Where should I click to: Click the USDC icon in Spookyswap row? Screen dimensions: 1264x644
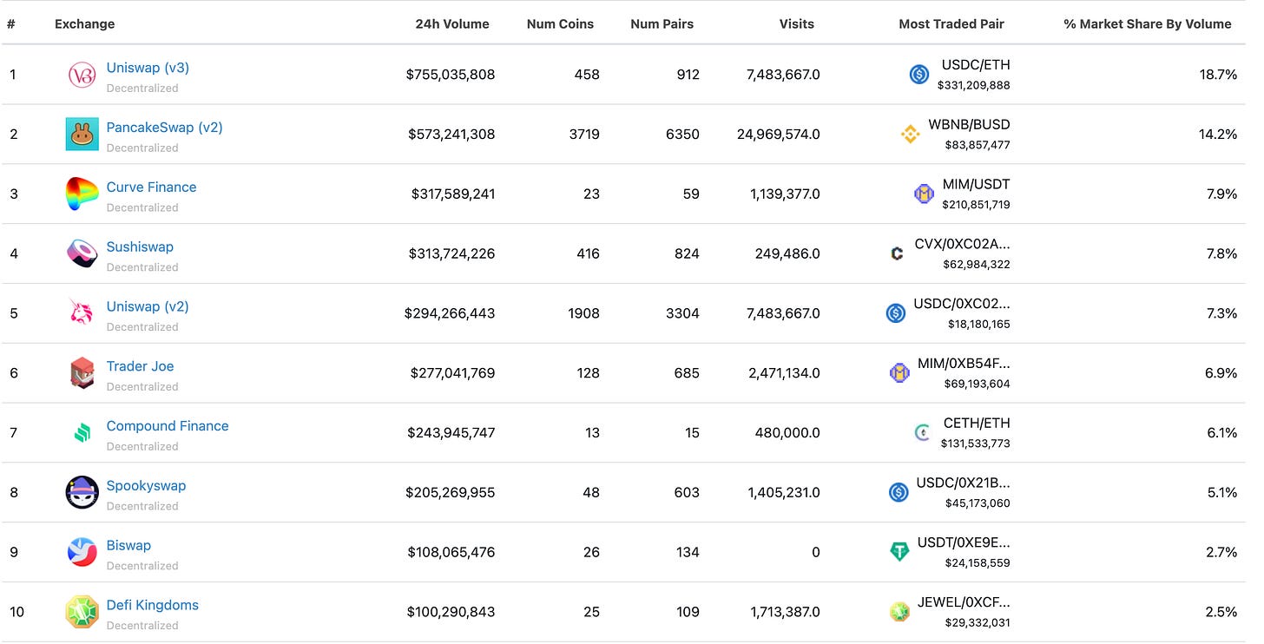(899, 492)
